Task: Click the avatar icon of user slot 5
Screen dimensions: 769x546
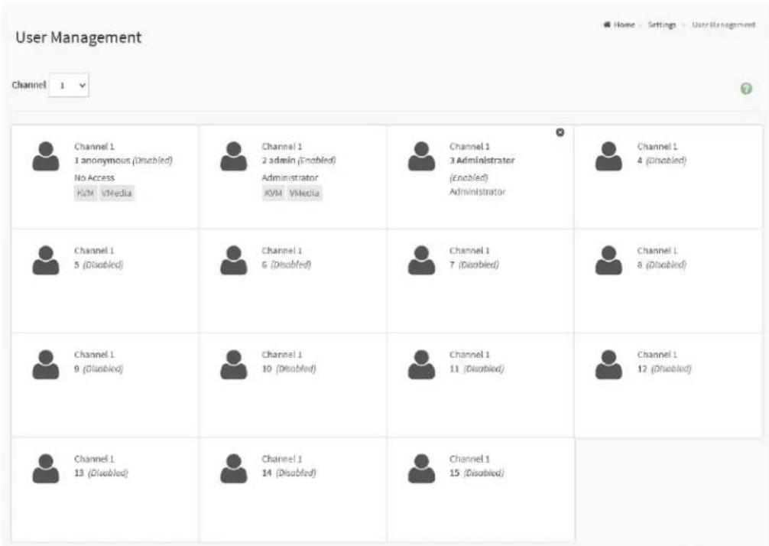Action: (46, 260)
